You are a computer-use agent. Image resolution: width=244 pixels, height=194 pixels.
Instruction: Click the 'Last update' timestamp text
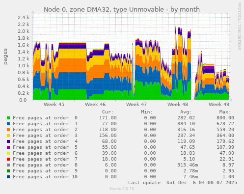pyautogui.click(x=183, y=183)
